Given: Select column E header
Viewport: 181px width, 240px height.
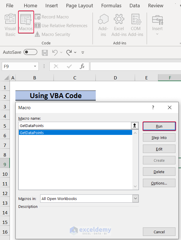Looking at the screenshot, I should [146, 78].
